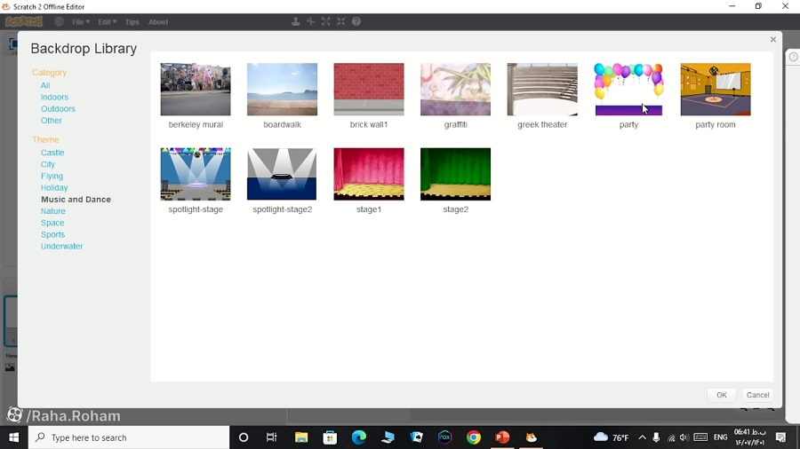Click the Scratch logo
The image size is (800, 449).
[x=24, y=21]
